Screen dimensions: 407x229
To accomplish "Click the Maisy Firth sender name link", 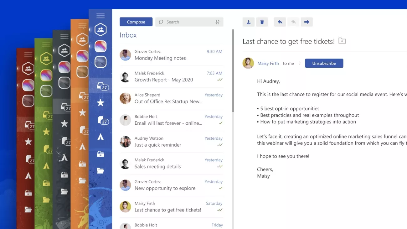I will pos(268,63).
